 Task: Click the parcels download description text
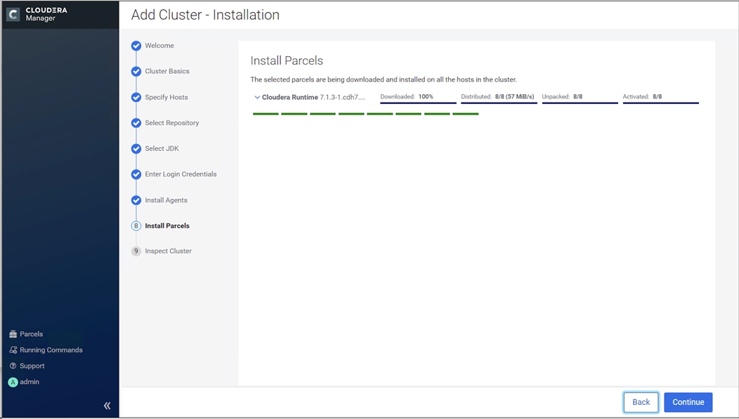tap(384, 79)
